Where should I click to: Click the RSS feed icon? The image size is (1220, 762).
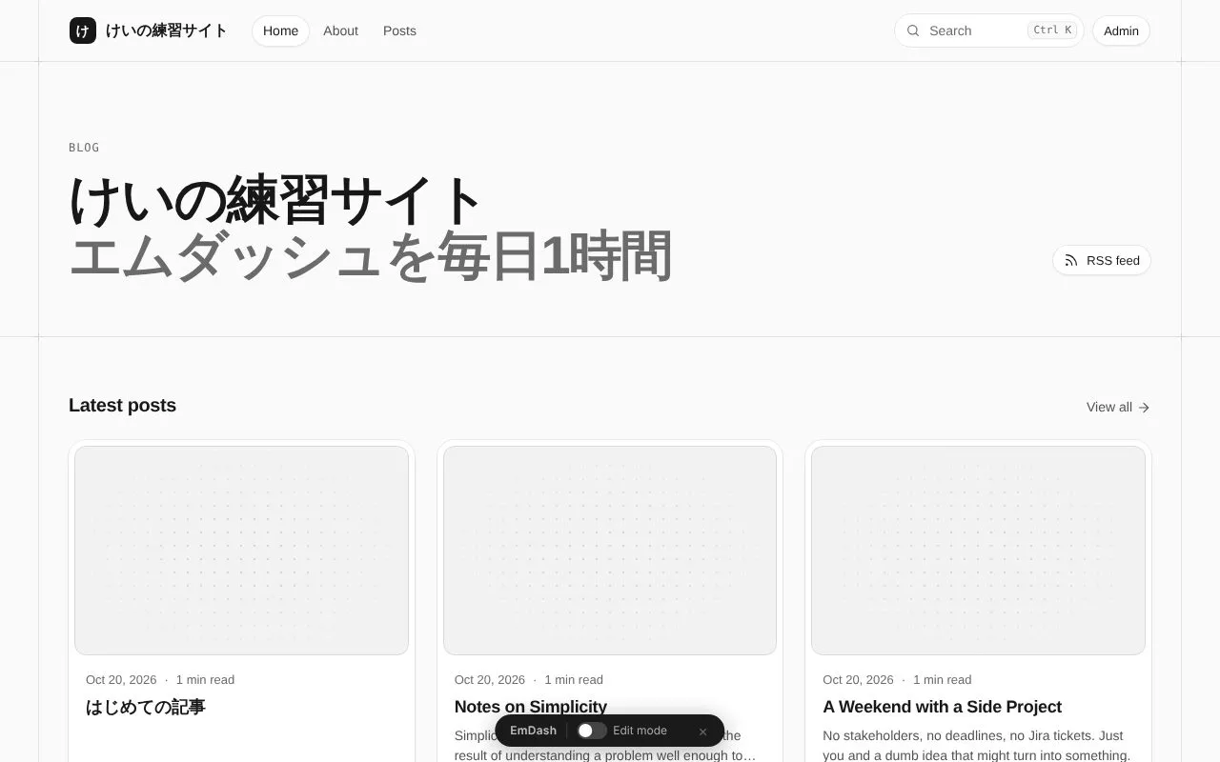(x=1071, y=260)
